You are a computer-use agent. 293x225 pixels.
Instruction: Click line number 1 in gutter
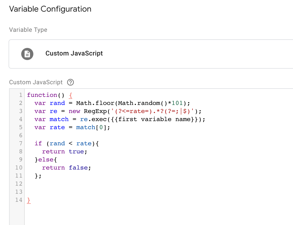tap(20, 95)
